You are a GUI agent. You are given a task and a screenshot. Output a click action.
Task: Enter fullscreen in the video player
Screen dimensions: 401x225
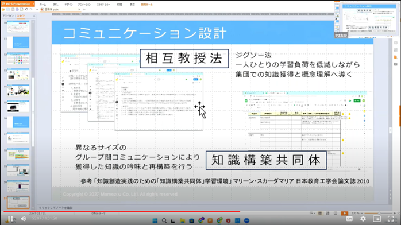(x=391, y=219)
